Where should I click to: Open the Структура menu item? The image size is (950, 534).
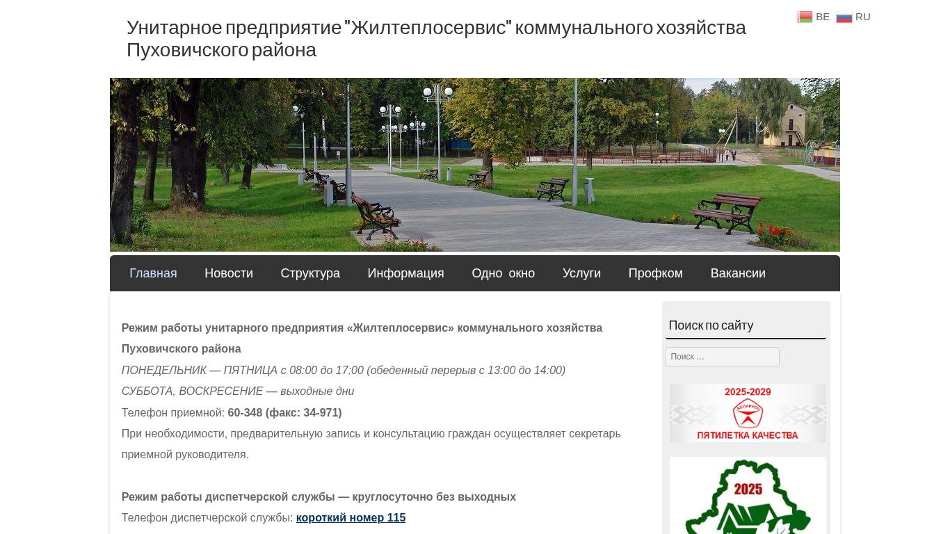click(x=310, y=273)
